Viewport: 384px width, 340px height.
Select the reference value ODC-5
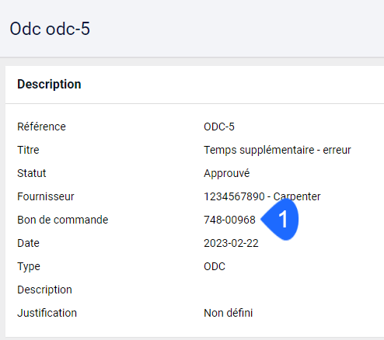tap(219, 127)
